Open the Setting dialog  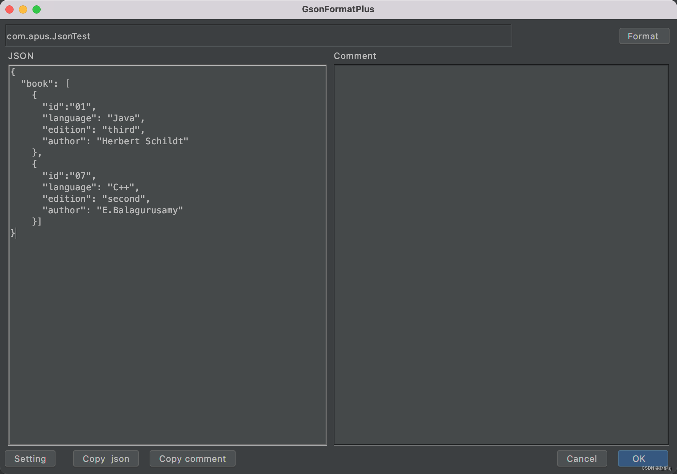30,458
